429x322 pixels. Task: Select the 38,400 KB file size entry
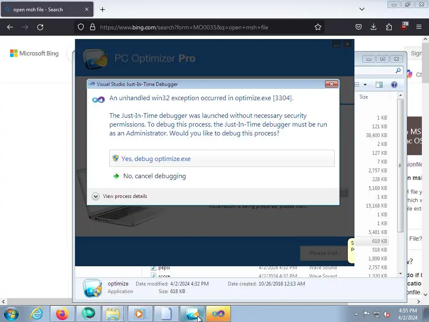click(x=376, y=135)
